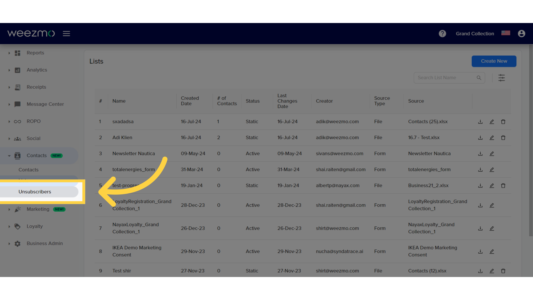Click the search magnifier icon
This screenshot has height=300, width=533.
pyautogui.click(x=479, y=78)
